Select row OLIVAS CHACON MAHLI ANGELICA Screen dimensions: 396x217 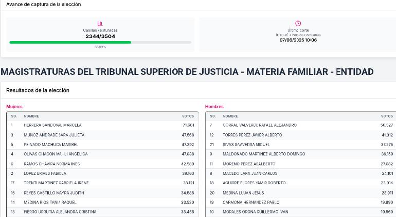click(102, 154)
